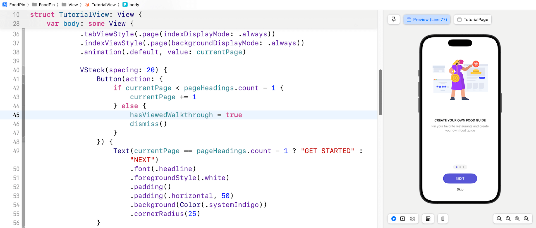Open the View folder breadcrumb
Viewport: 536px width, 228px height.
[70, 5]
